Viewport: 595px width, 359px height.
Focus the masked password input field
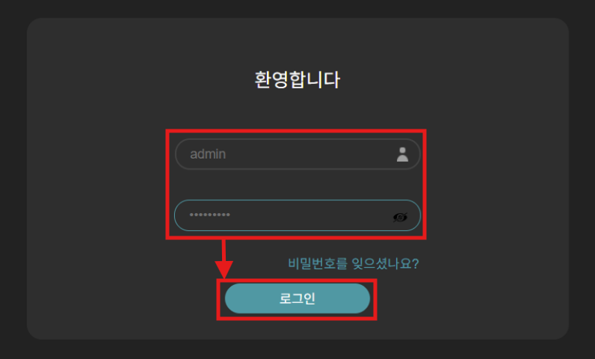[x=297, y=215]
